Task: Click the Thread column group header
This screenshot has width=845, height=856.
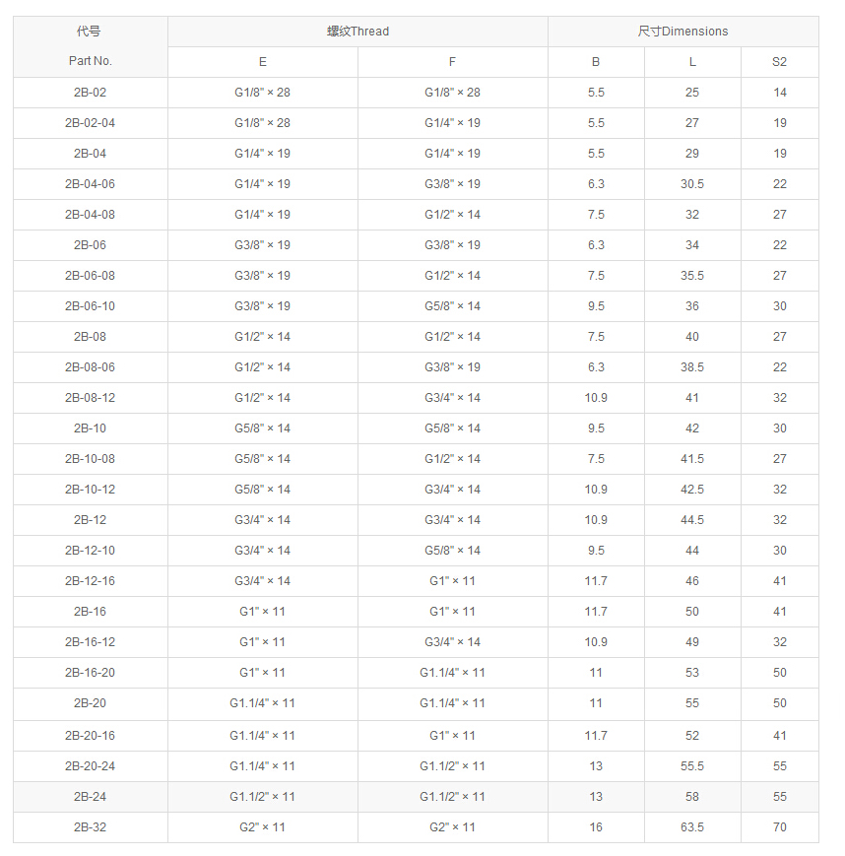Action: 357,32
